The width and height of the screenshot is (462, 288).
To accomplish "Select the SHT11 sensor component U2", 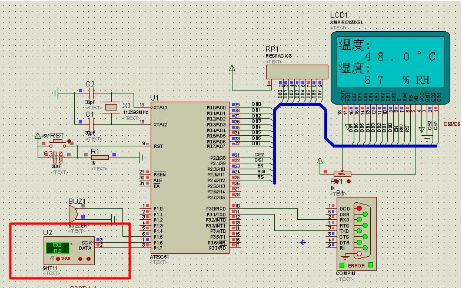I will click(69, 250).
